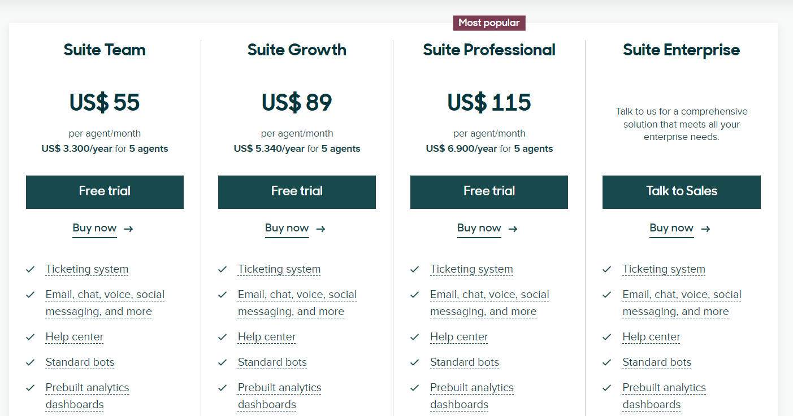The width and height of the screenshot is (793, 416).
Task: Start a Free trial of Suite Professional
Action: [489, 191]
